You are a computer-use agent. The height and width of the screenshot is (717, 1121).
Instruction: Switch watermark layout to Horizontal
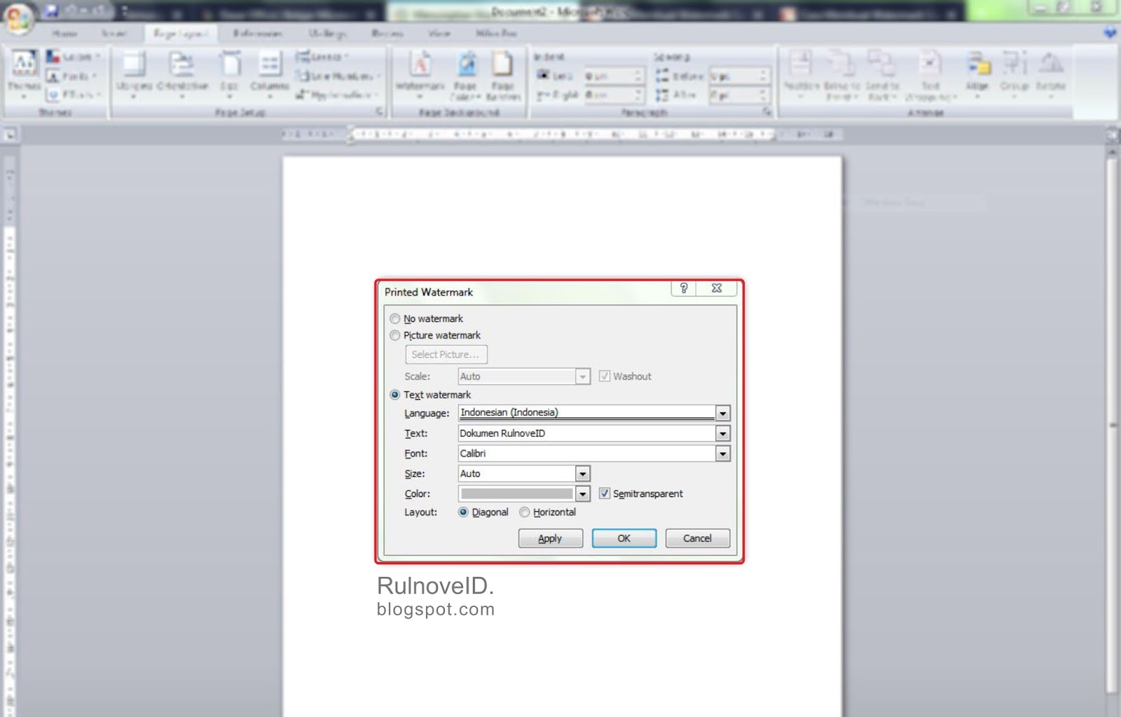(x=525, y=512)
